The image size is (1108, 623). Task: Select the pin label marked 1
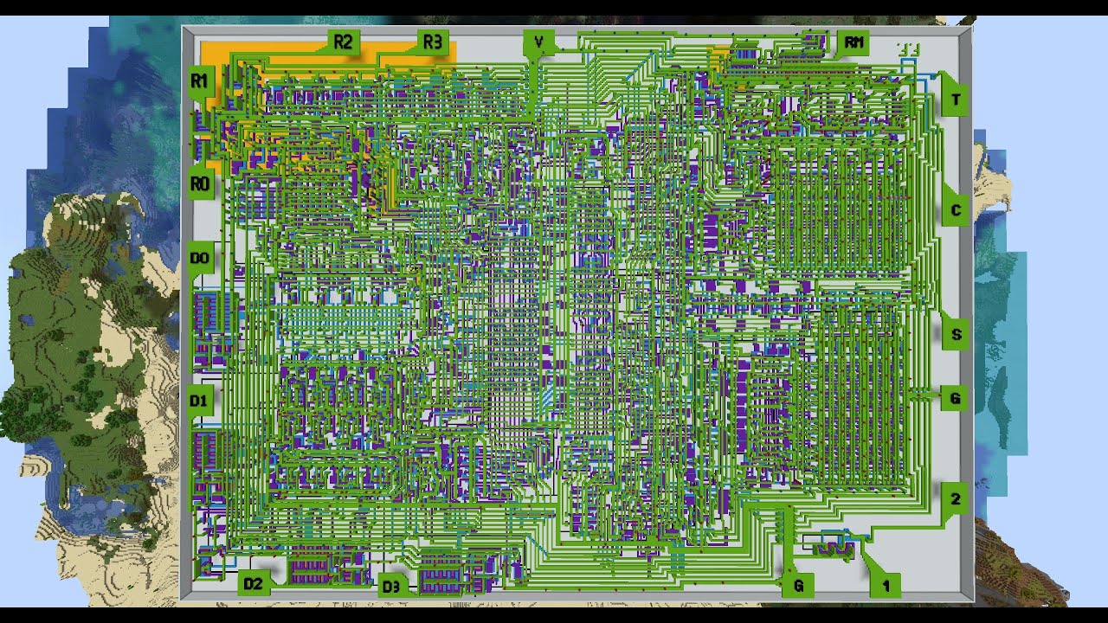tap(886, 586)
